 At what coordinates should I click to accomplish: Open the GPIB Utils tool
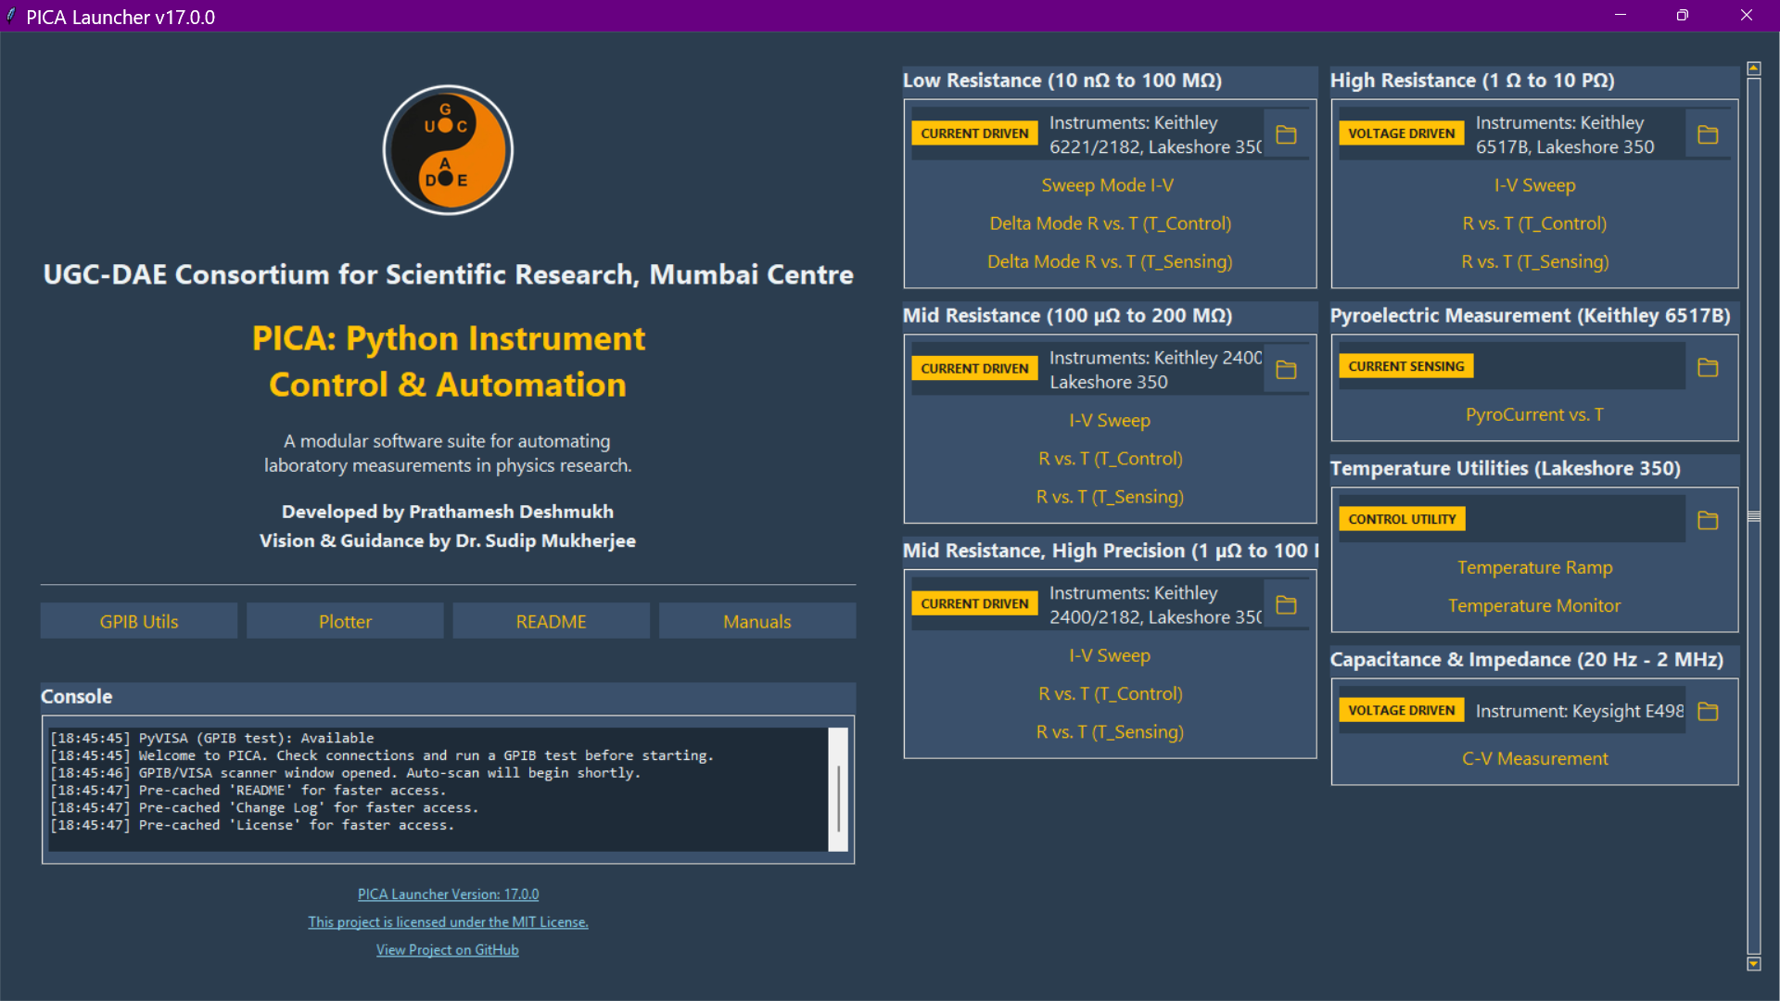click(x=139, y=622)
